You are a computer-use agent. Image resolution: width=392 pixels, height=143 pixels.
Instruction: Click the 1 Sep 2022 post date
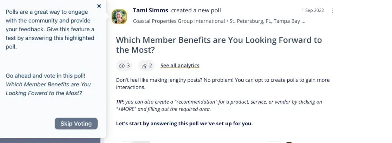pyautogui.click(x=313, y=10)
